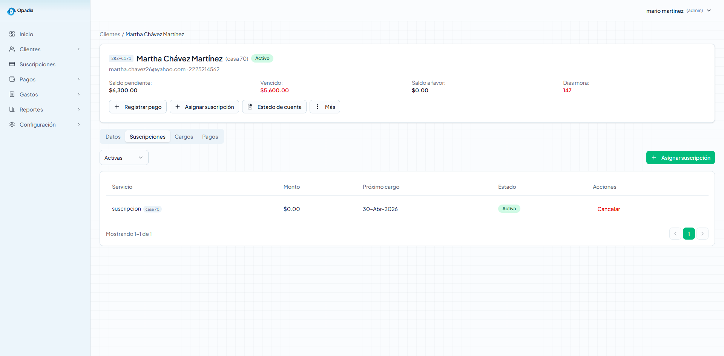This screenshot has width=724, height=356.
Task: Click the $5,600.00 vencido amount
Action: pyautogui.click(x=275, y=90)
